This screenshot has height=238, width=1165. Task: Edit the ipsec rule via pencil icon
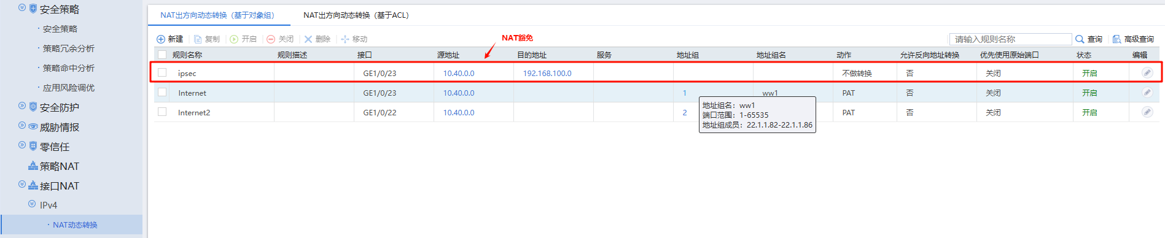(x=1147, y=73)
